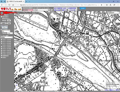Viewport: 120px width, 92px height.
Task: Click the tweet button
Action: pyautogui.click(x=83, y=8)
